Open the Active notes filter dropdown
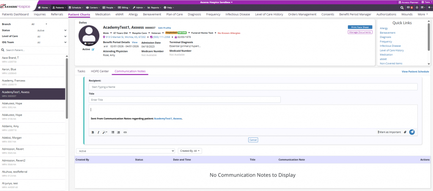Screen dimensions: 433x191 125,151
